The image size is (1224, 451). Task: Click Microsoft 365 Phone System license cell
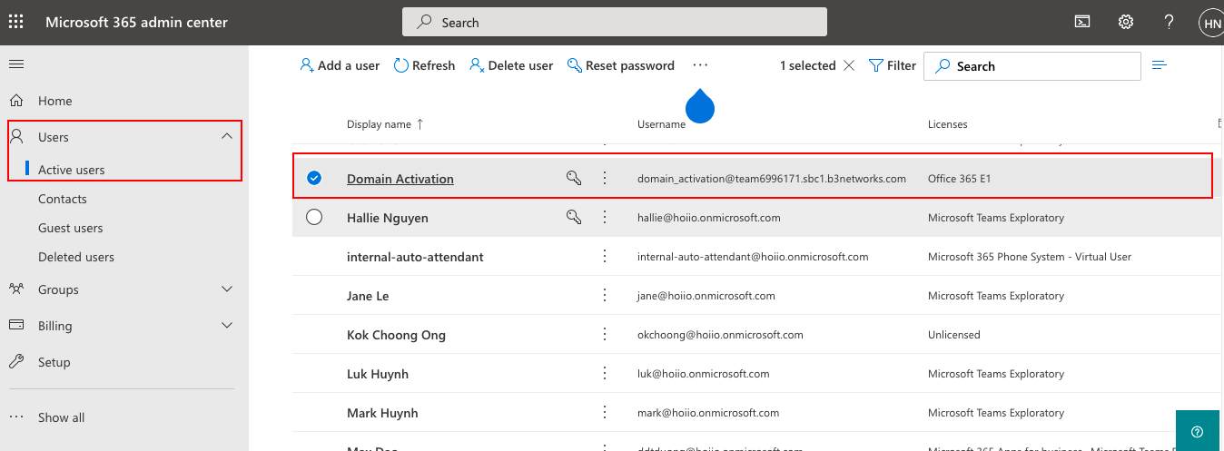click(x=1030, y=257)
